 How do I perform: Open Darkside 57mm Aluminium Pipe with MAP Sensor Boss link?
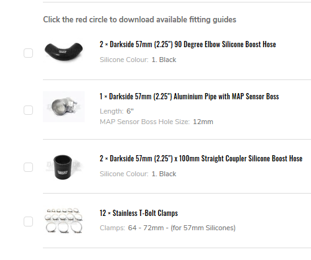(194, 96)
